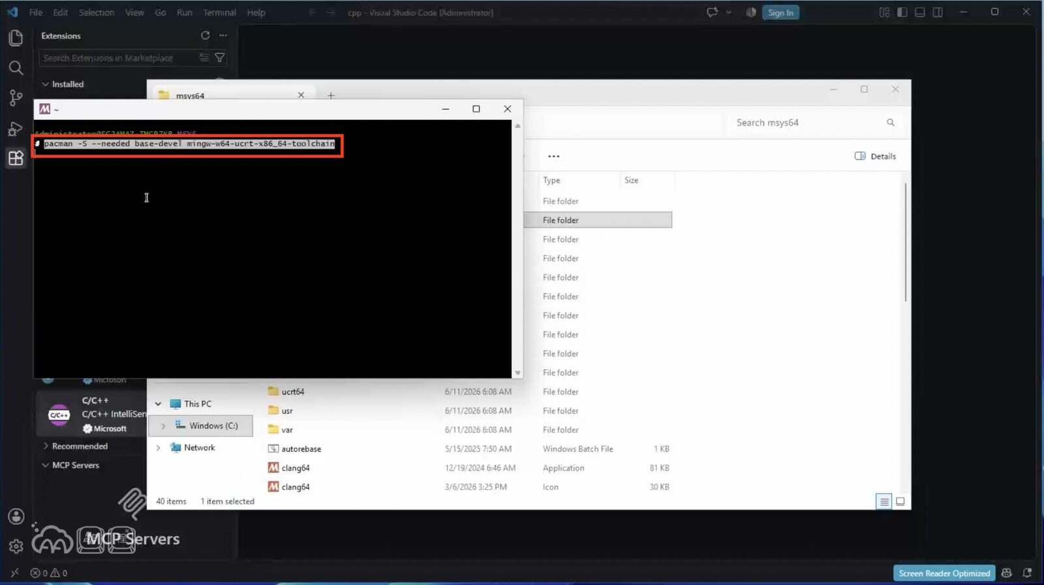Click the search magnifier in File Explorer
1044x585 pixels.
coord(890,123)
